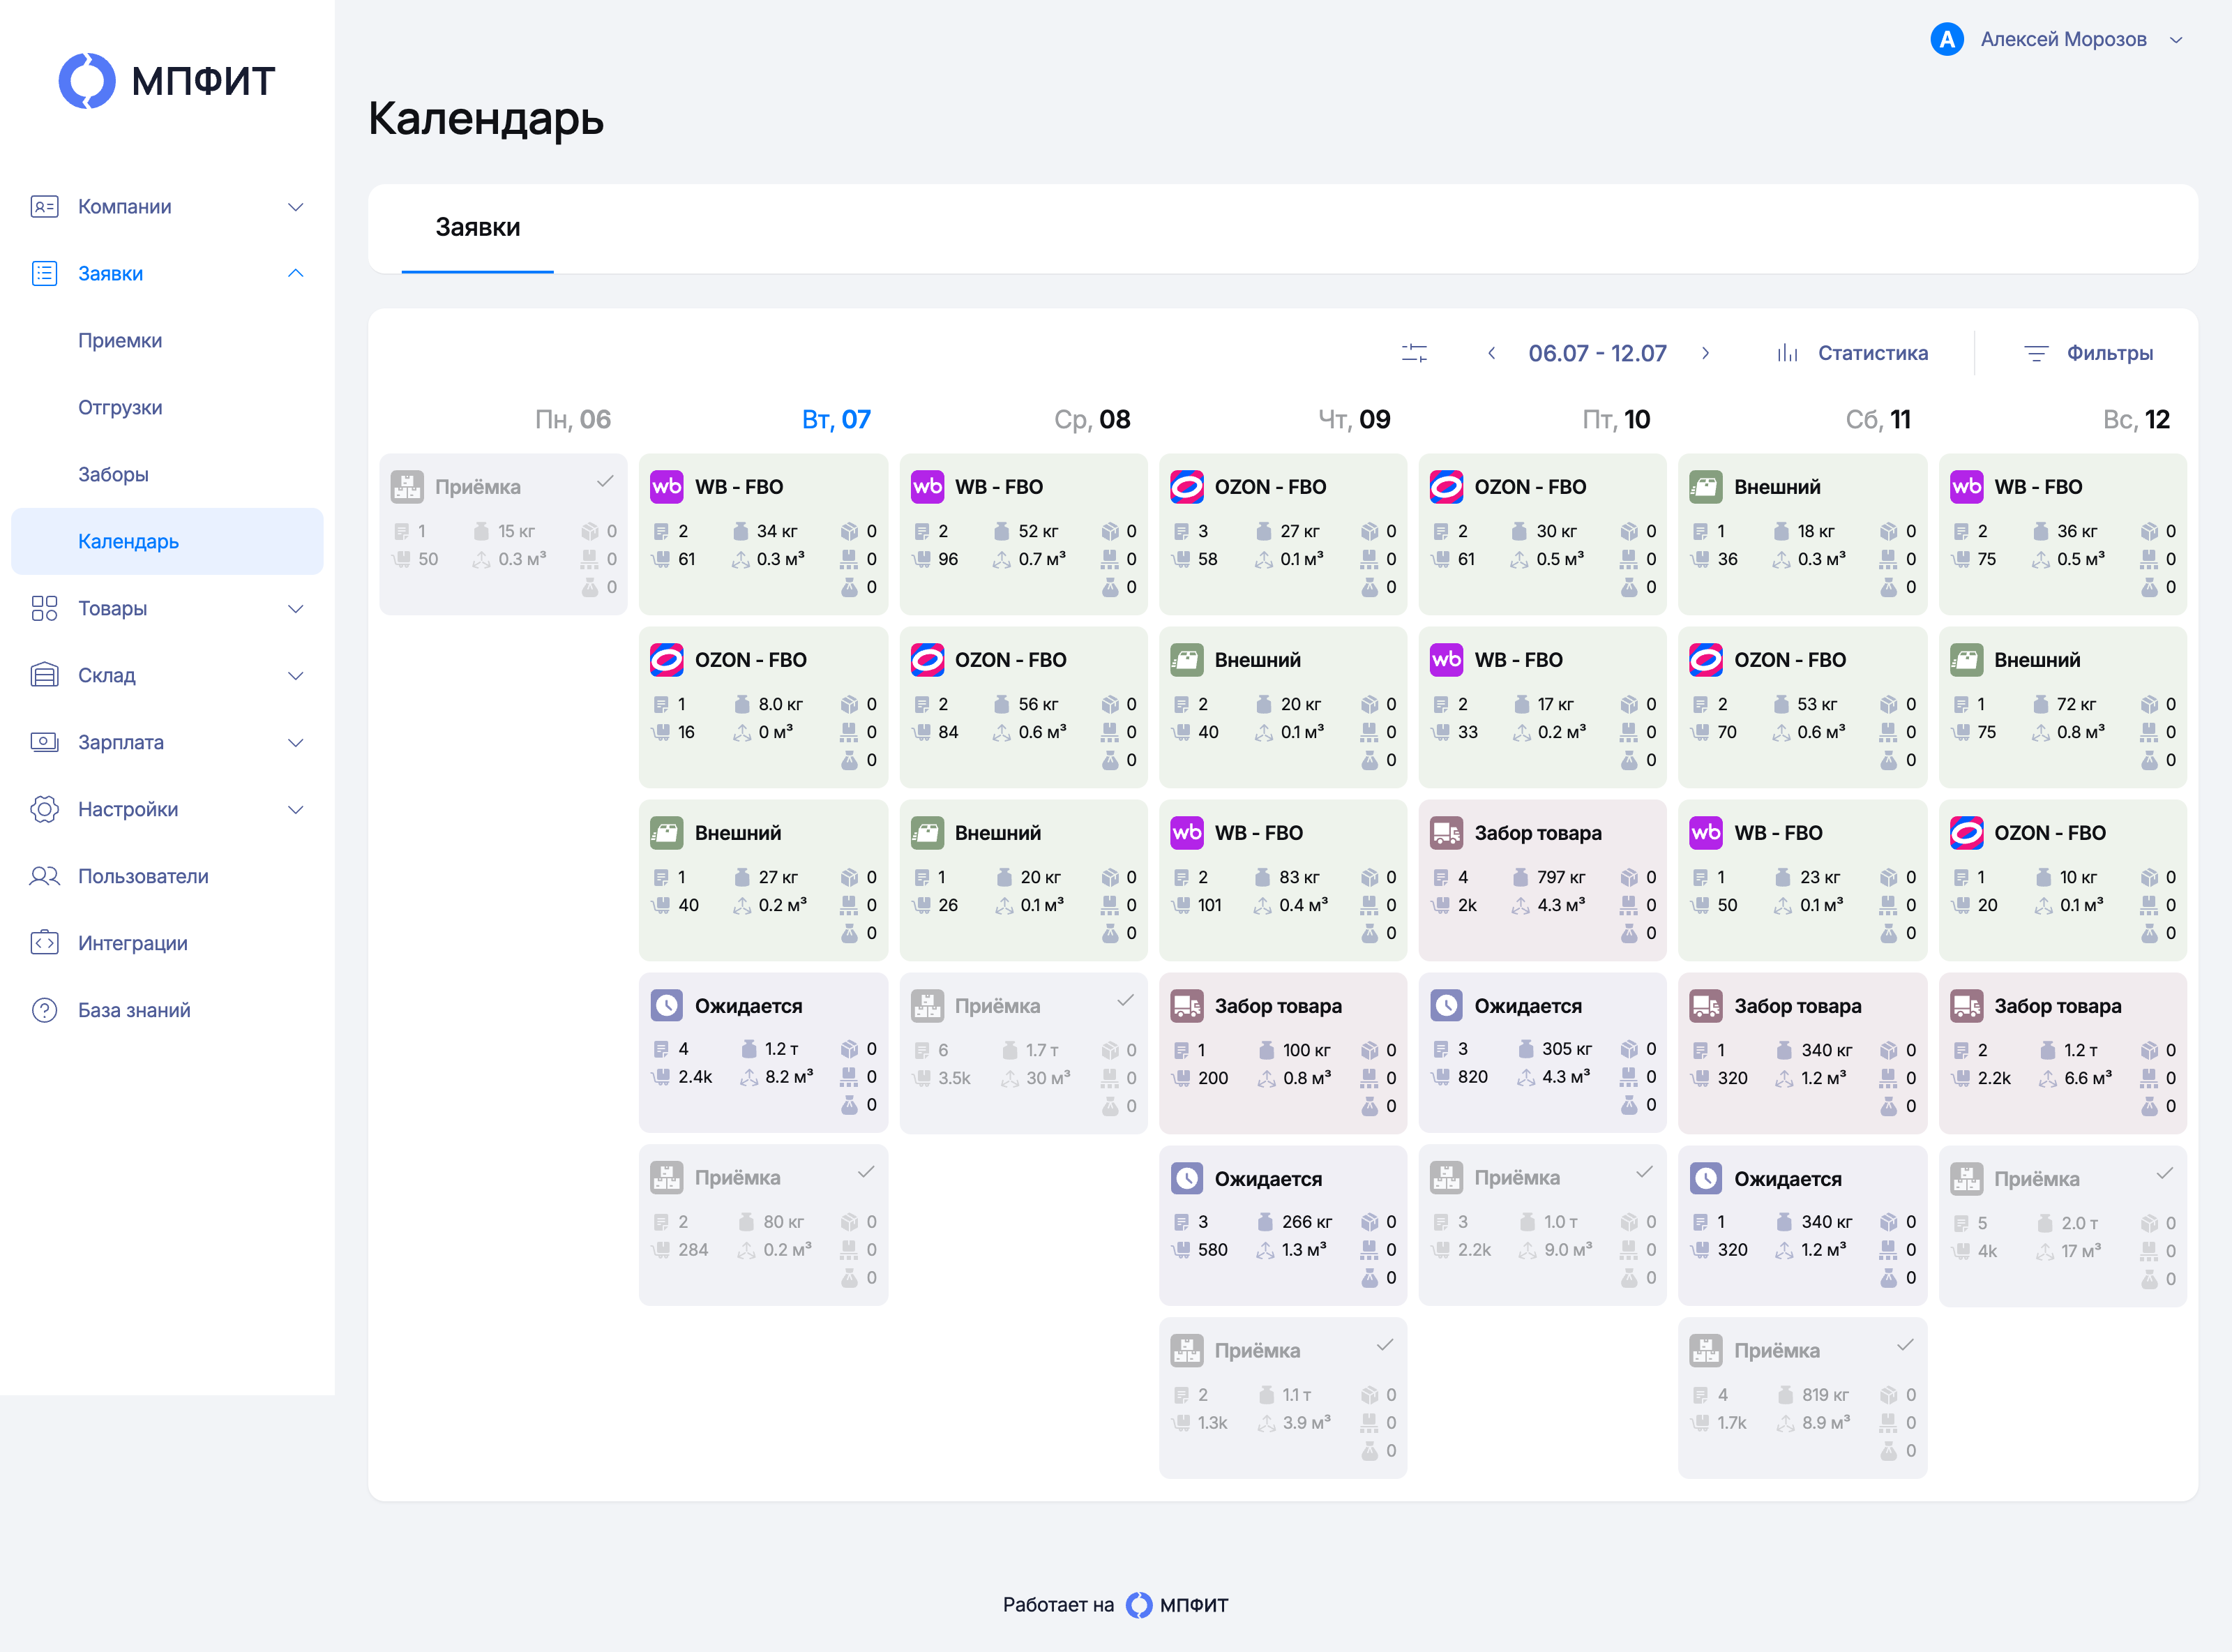Open Интеграции sidebar link

tap(133, 943)
